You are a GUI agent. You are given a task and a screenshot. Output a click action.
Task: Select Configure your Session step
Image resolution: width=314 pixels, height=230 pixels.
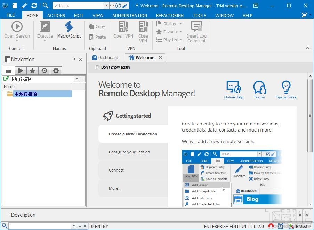coord(129,152)
